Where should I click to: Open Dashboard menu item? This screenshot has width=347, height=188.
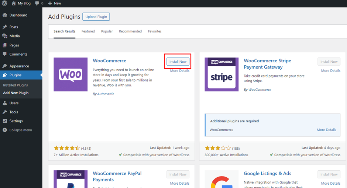pos(18,15)
